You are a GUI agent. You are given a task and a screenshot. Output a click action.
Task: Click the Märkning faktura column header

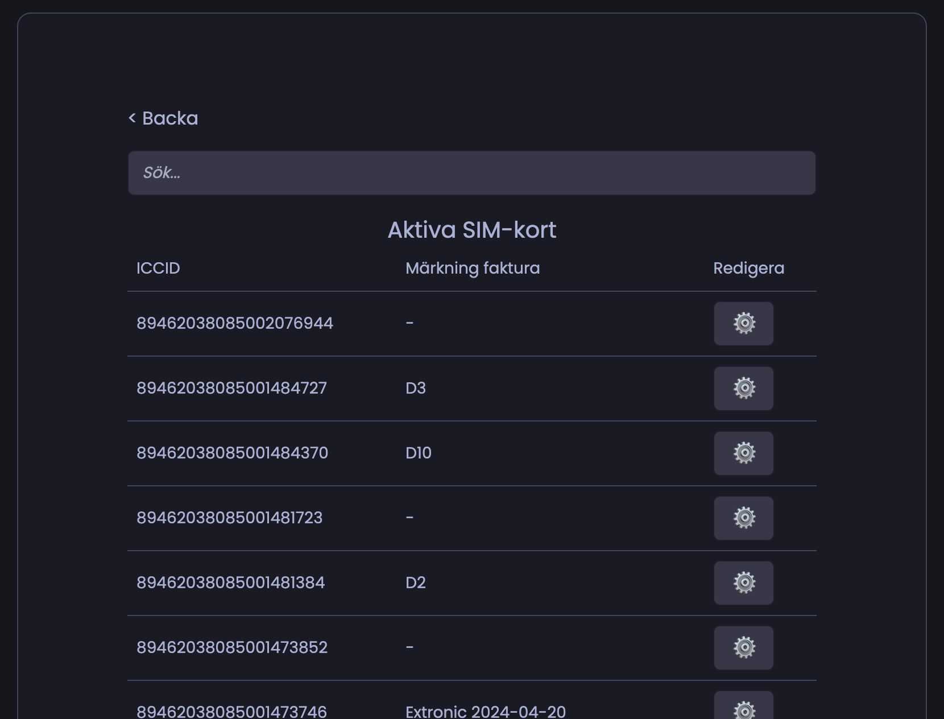pos(472,268)
